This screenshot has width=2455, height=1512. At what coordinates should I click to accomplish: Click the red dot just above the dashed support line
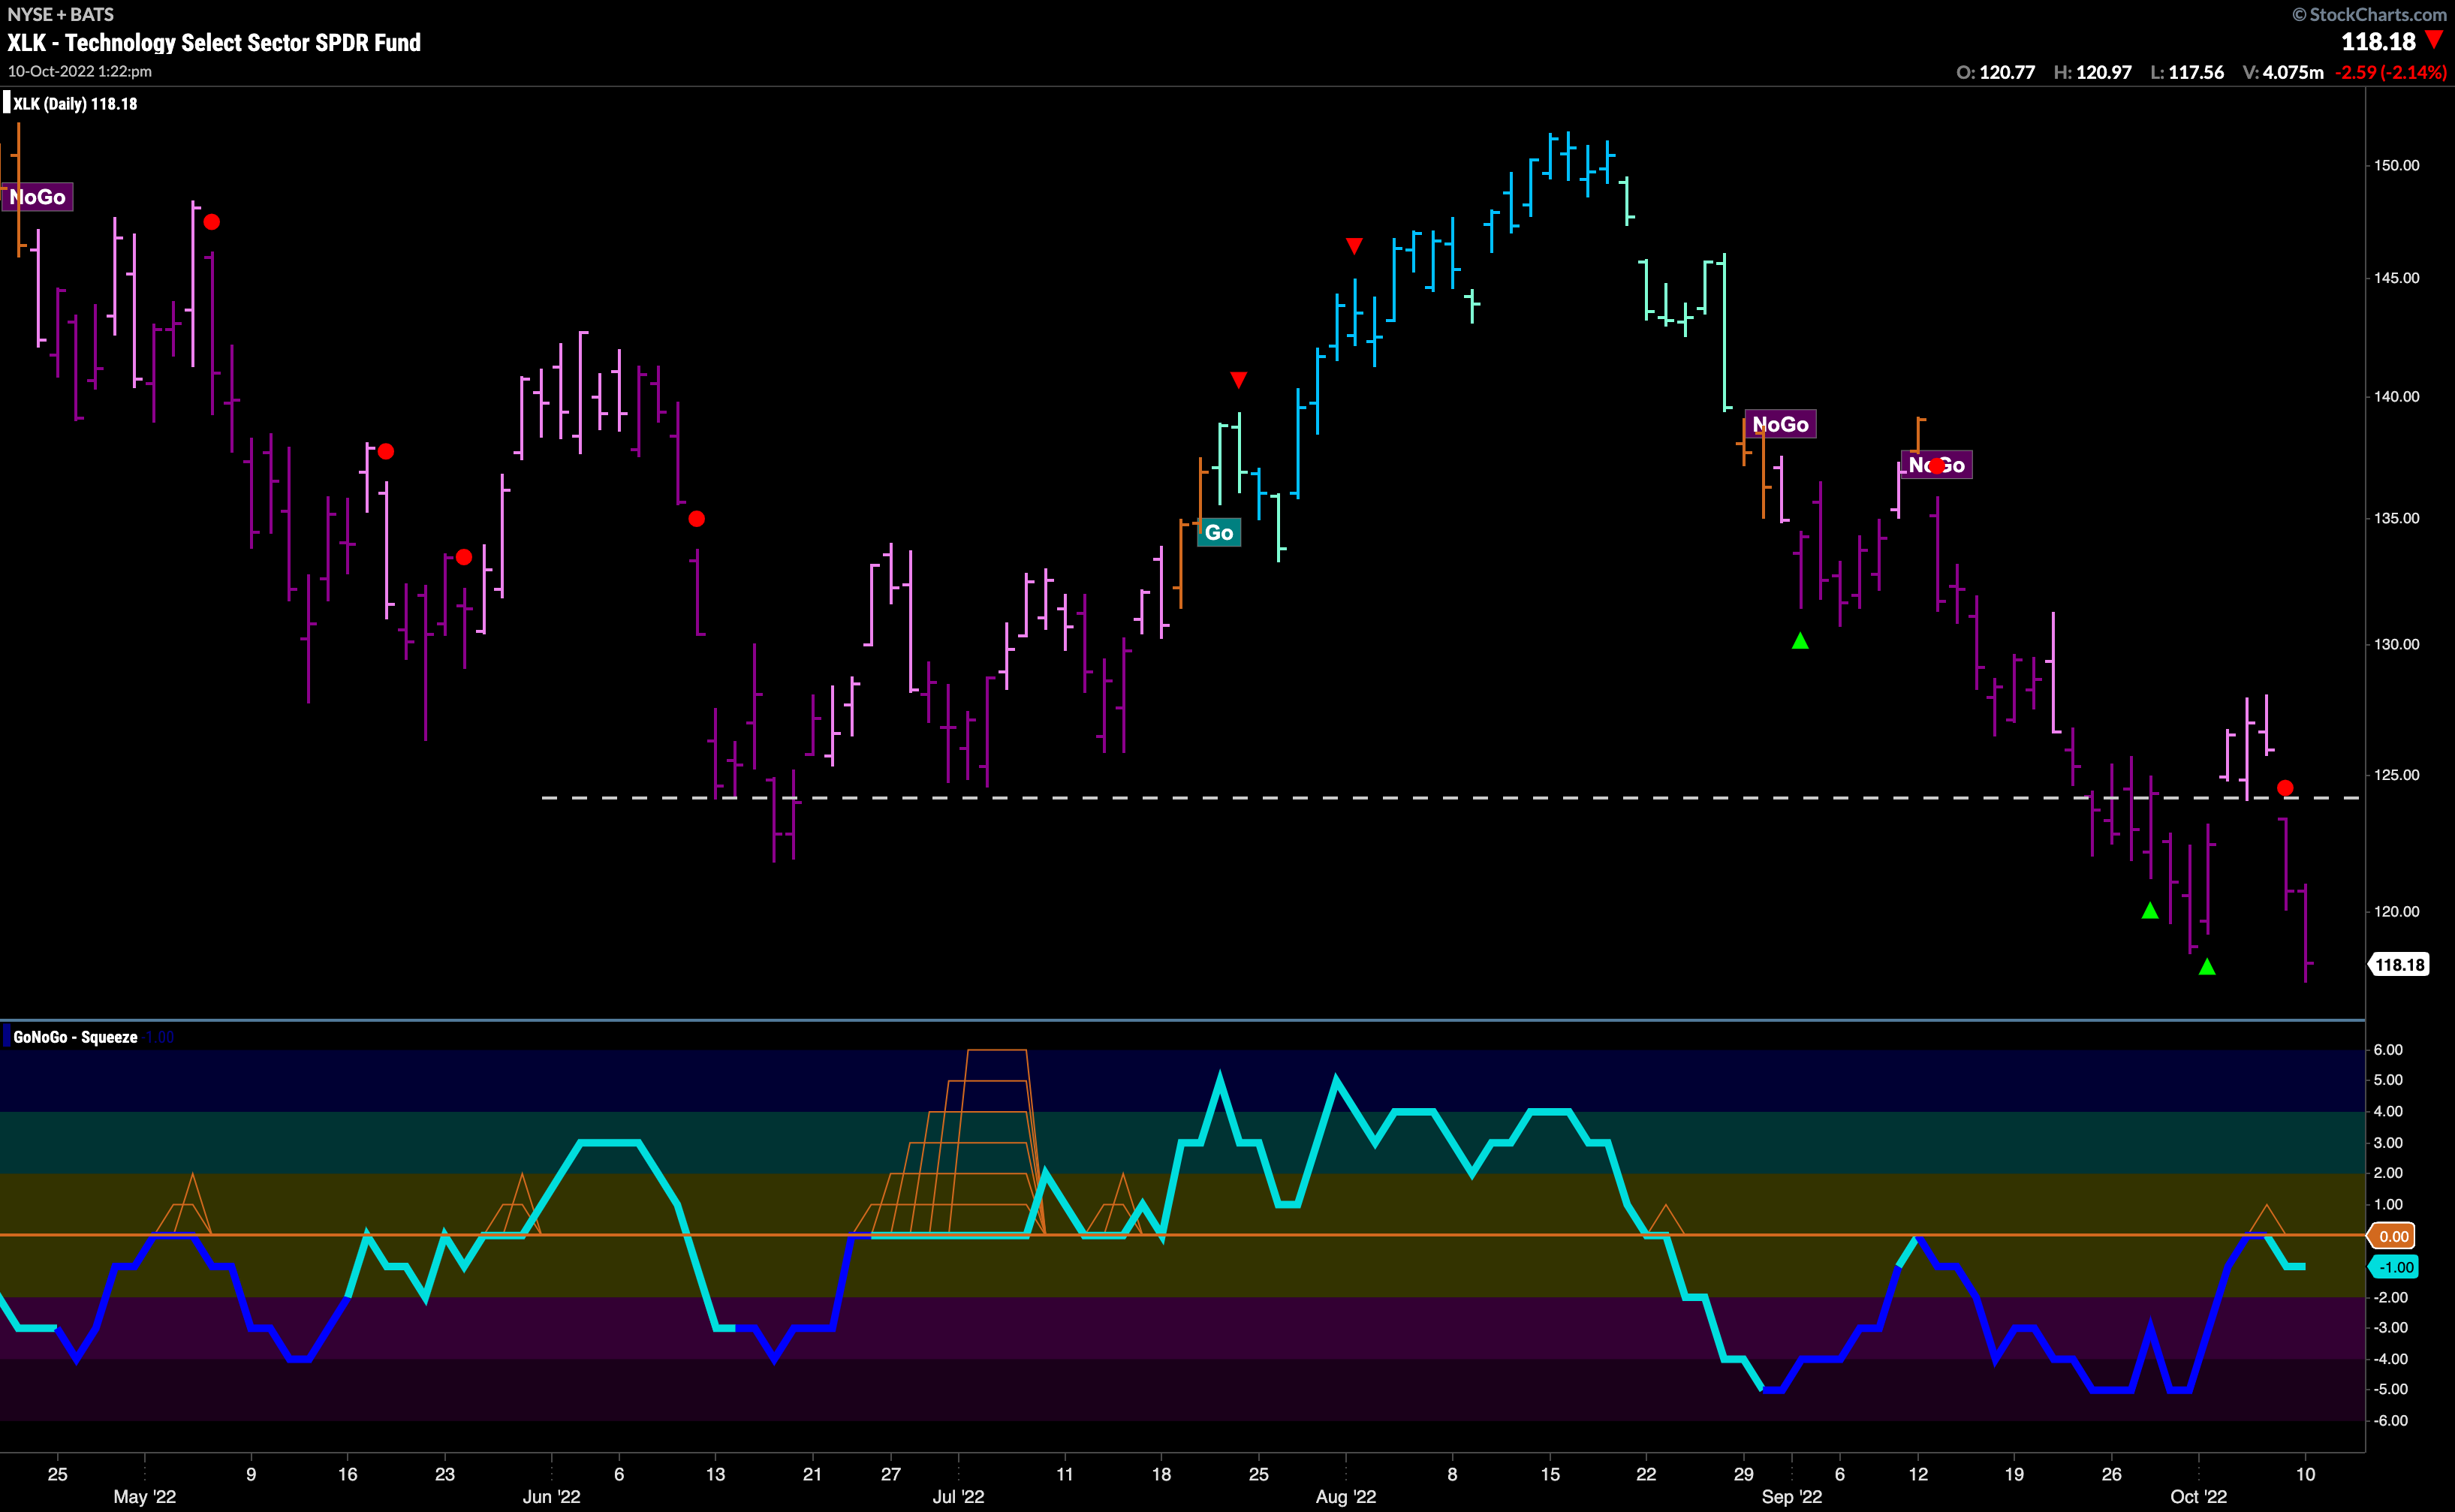2285,788
